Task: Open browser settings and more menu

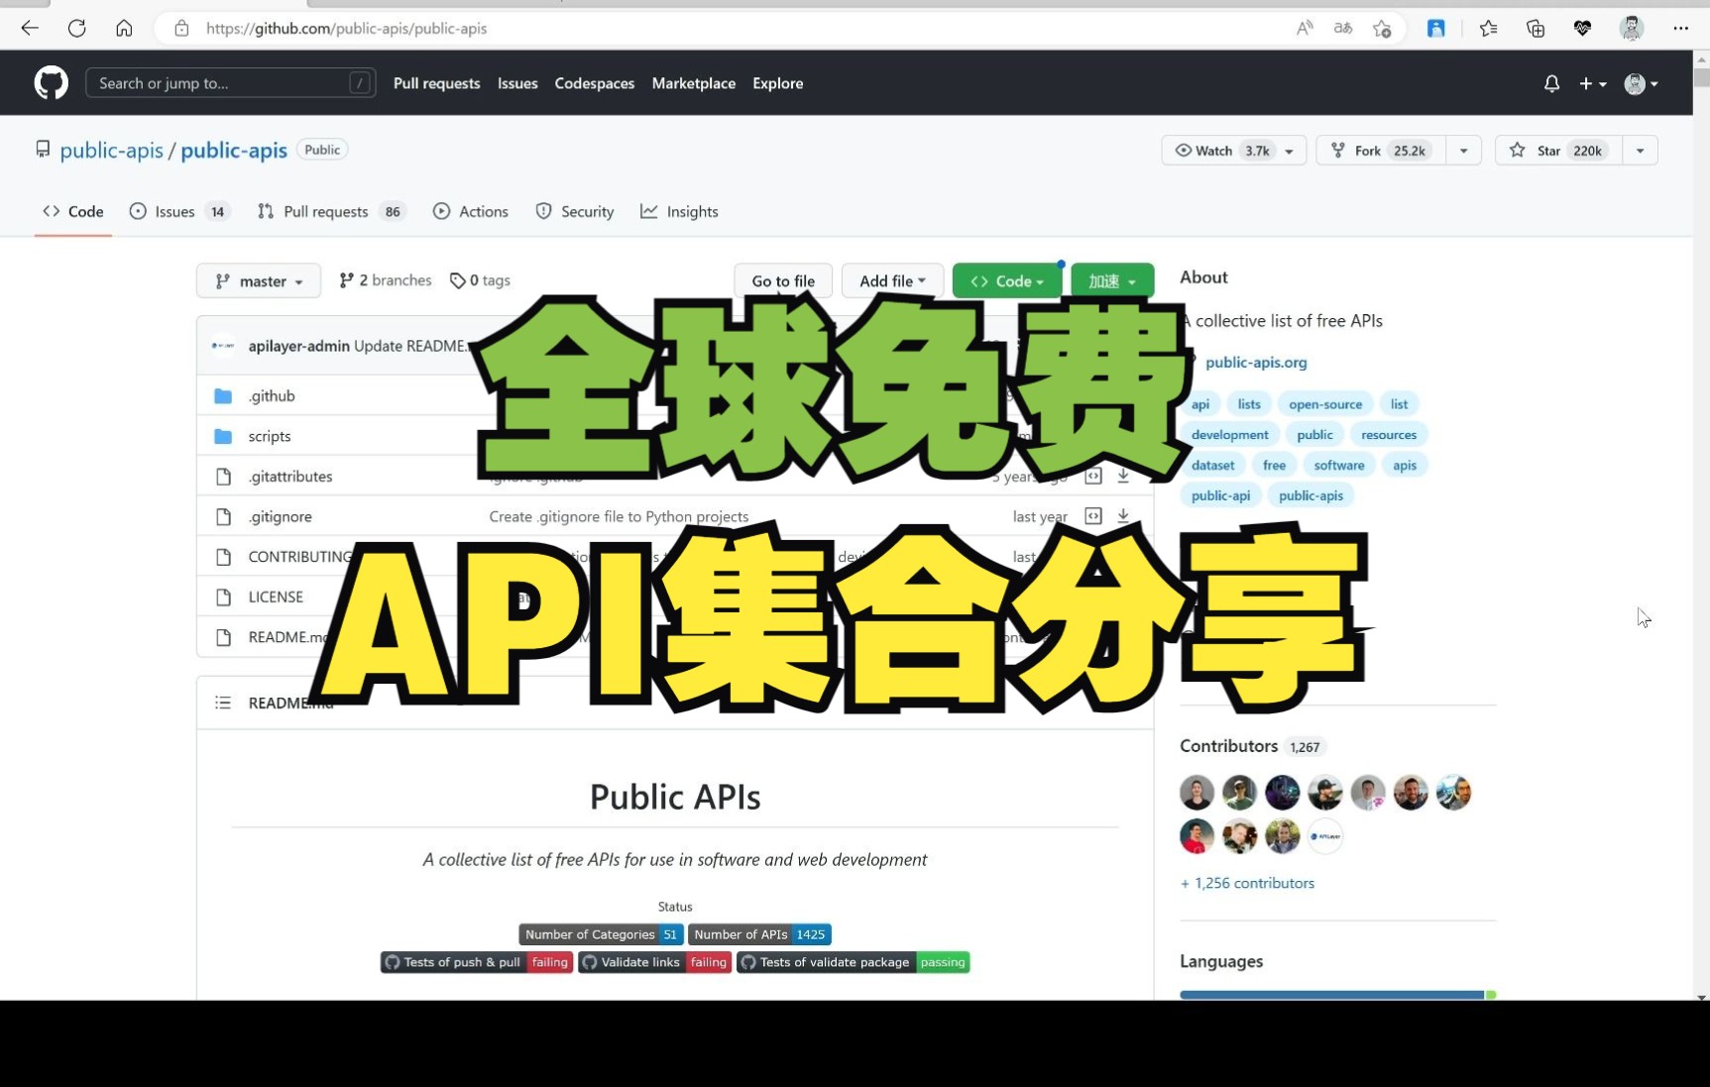Action: pos(1680,28)
